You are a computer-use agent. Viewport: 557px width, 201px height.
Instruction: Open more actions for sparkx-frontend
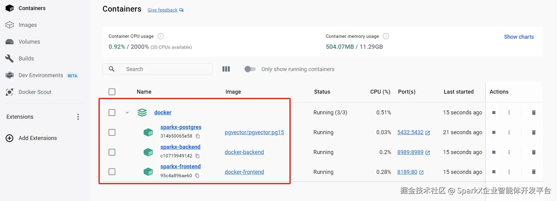pyautogui.click(x=509, y=172)
